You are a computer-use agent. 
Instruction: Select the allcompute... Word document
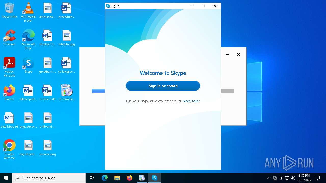28,93
